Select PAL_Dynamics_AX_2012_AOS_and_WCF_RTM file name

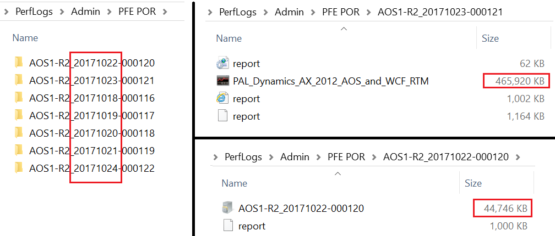(330, 81)
